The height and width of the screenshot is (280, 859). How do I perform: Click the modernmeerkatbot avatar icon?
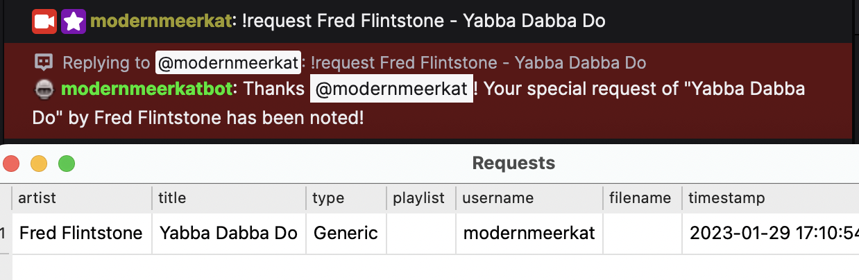point(44,89)
